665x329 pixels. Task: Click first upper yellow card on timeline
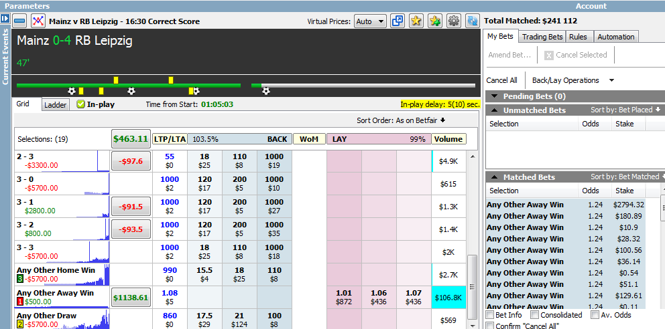pos(116,80)
